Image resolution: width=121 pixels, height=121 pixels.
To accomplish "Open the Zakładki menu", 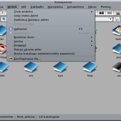I will click(x=37, y=7).
